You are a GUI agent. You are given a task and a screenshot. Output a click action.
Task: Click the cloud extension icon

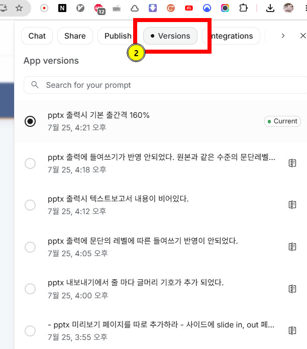pos(135,9)
